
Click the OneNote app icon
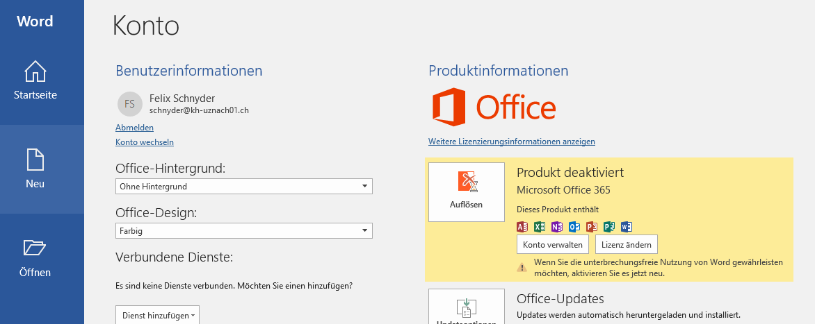click(557, 227)
